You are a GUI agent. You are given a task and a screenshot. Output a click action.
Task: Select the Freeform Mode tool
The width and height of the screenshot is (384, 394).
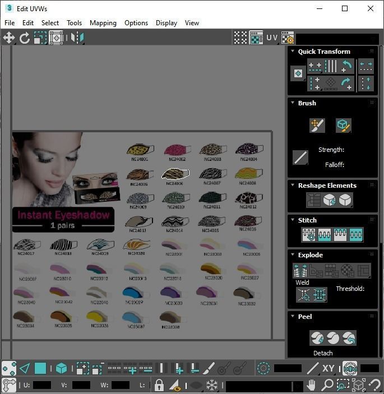pyautogui.click(x=56, y=38)
